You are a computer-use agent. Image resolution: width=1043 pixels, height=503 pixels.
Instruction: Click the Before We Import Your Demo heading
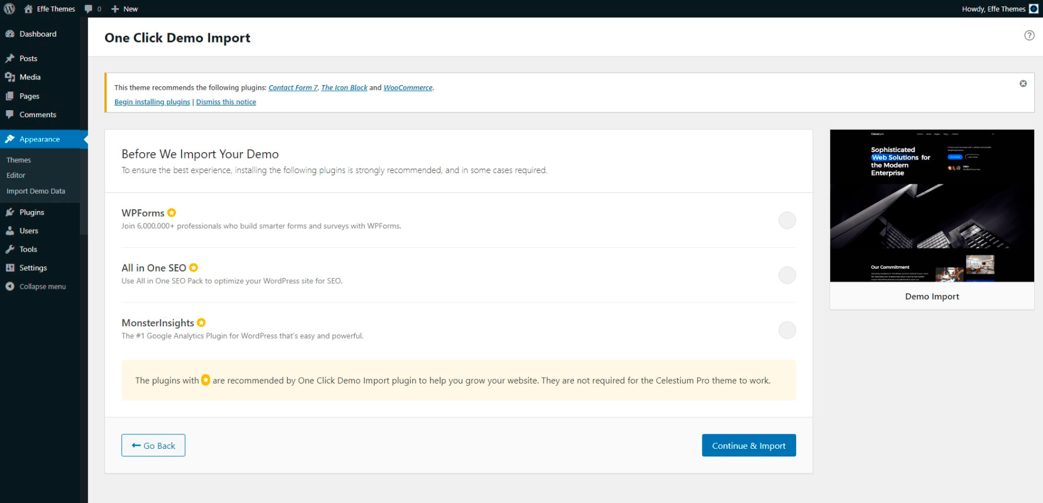(200, 154)
